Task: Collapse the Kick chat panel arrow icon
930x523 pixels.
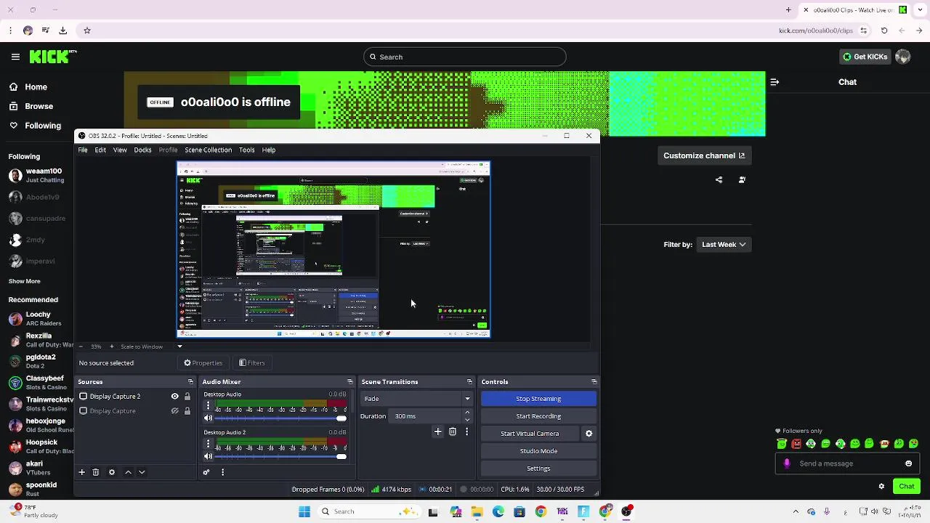Action: coord(775,82)
